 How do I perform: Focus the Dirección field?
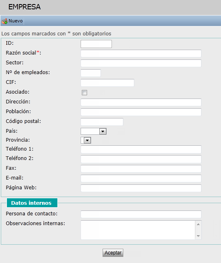141,102
